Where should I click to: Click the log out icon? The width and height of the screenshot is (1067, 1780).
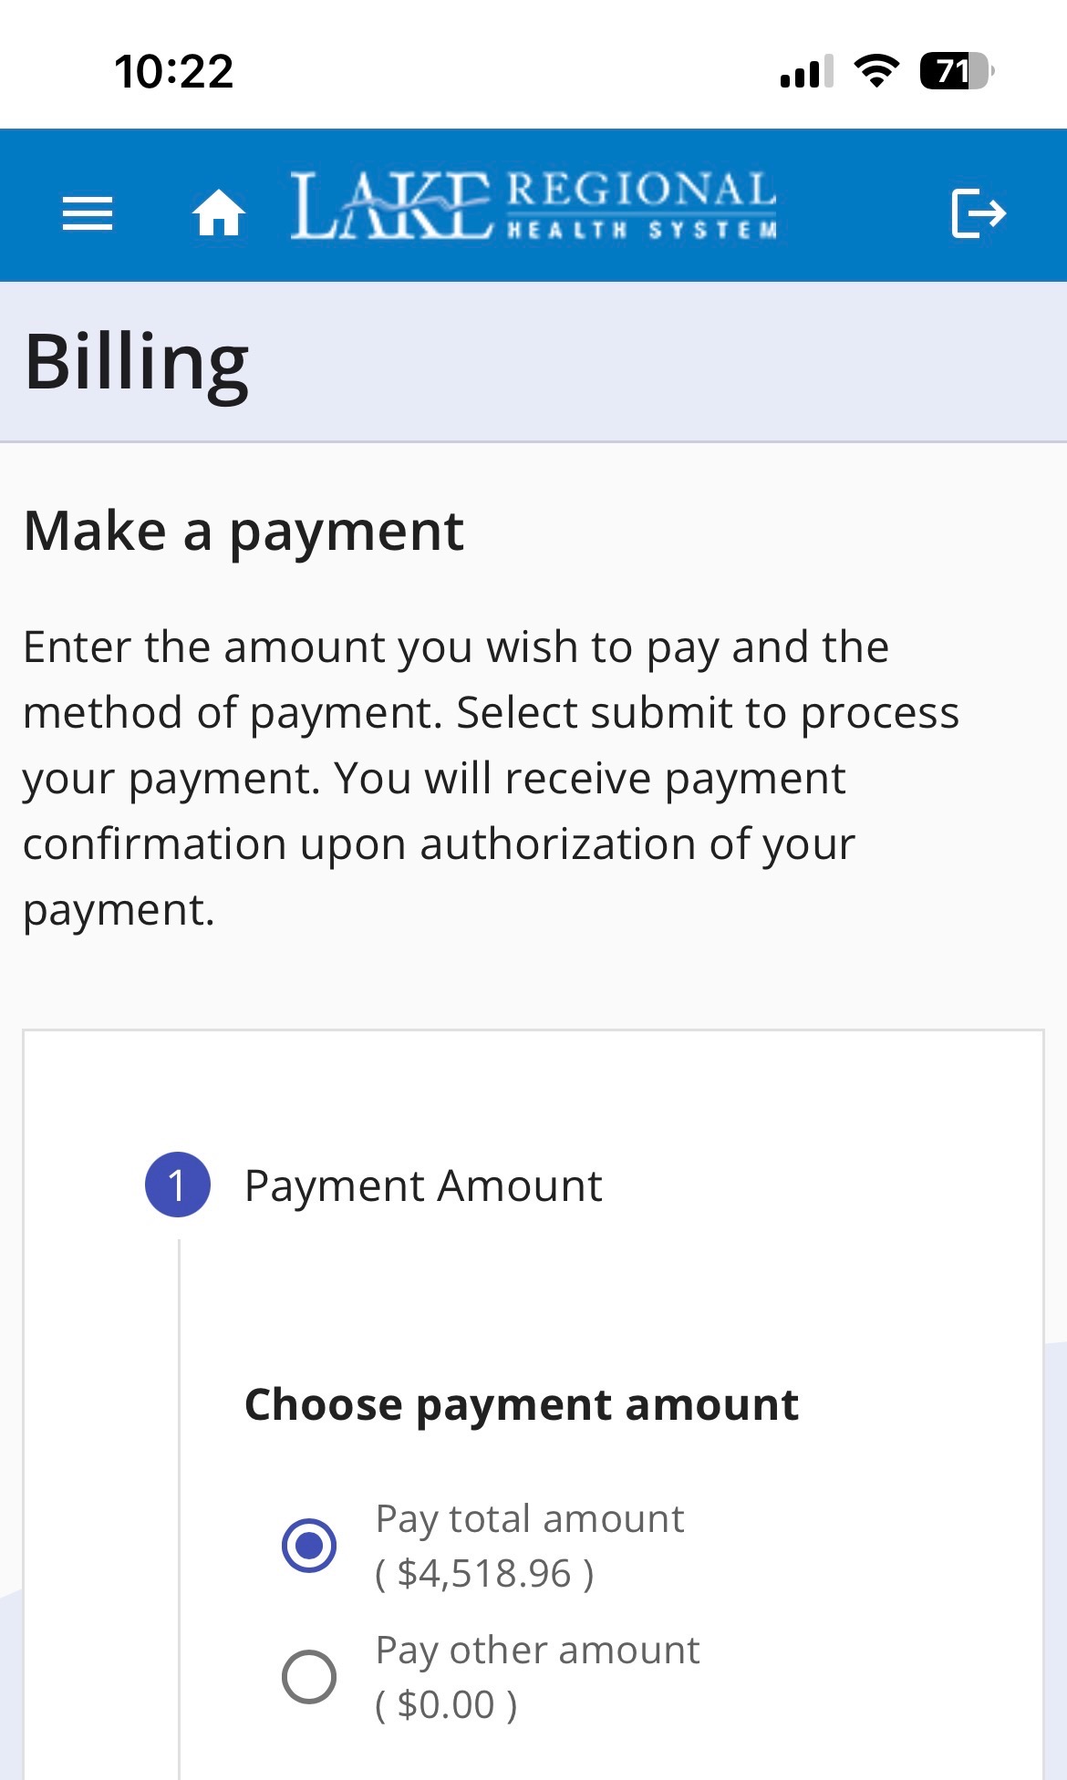click(978, 213)
